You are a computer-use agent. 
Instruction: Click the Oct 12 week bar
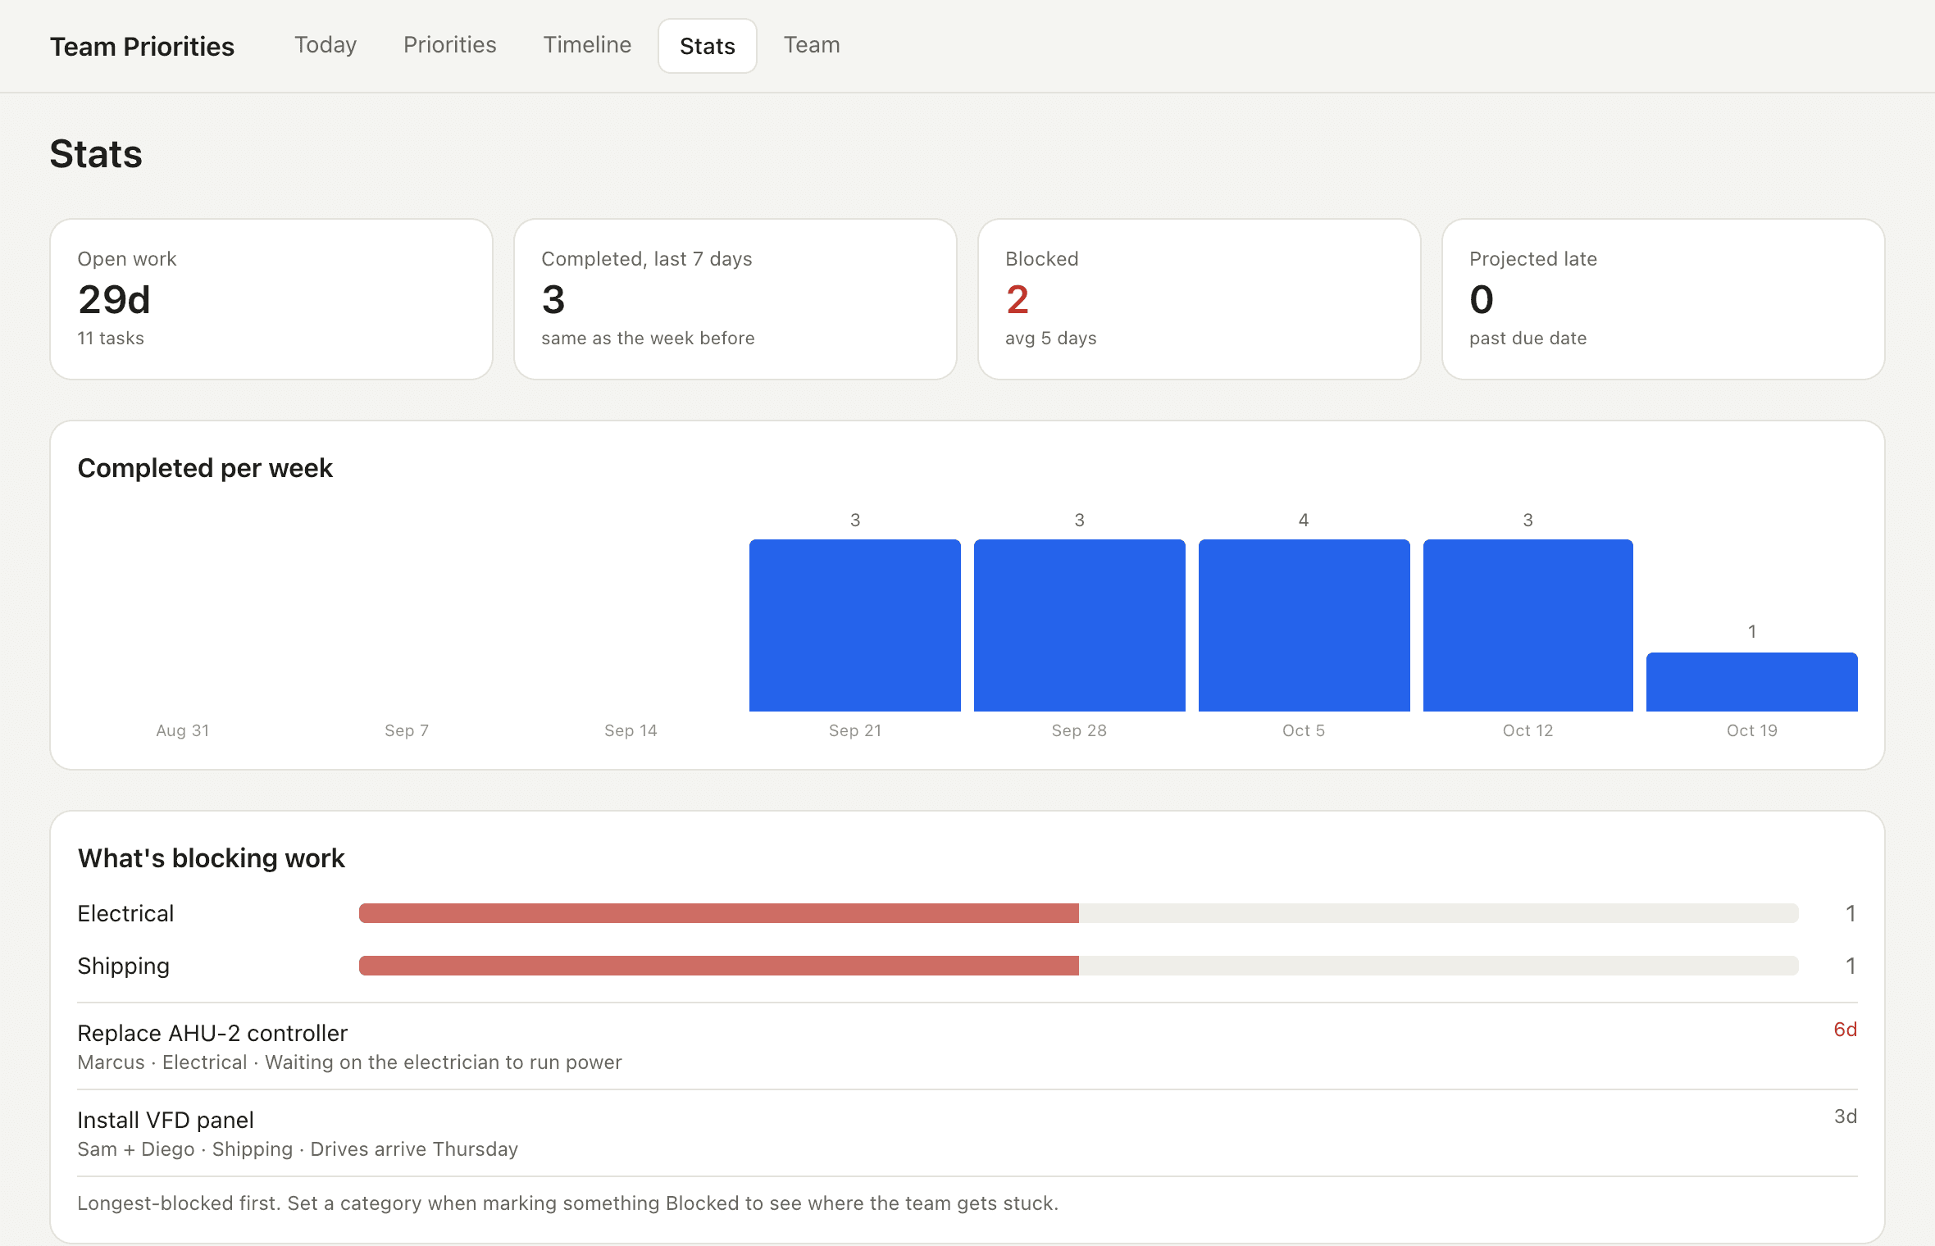(x=1528, y=625)
